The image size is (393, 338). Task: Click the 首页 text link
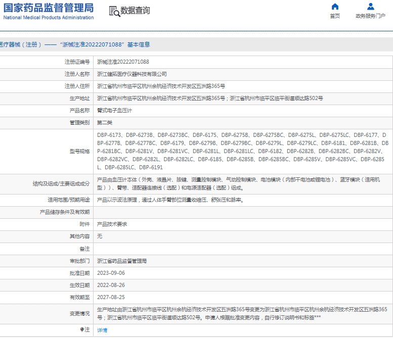pos(335,16)
